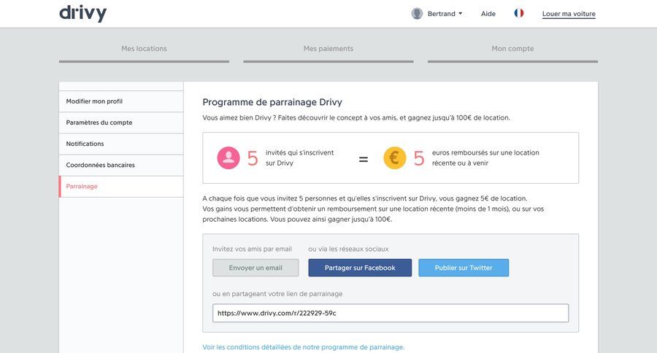Click the referral link input field

pyautogui.click(x=391, y=313)
